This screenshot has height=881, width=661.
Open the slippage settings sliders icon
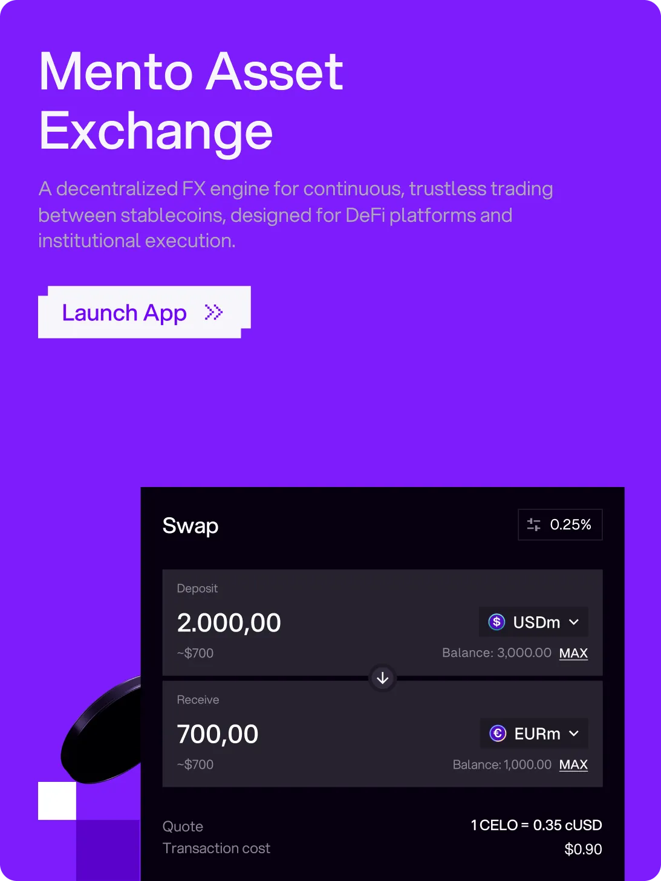[535, 524]
